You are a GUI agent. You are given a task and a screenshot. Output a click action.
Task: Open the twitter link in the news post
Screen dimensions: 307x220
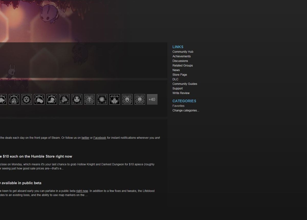pos(85,137)
